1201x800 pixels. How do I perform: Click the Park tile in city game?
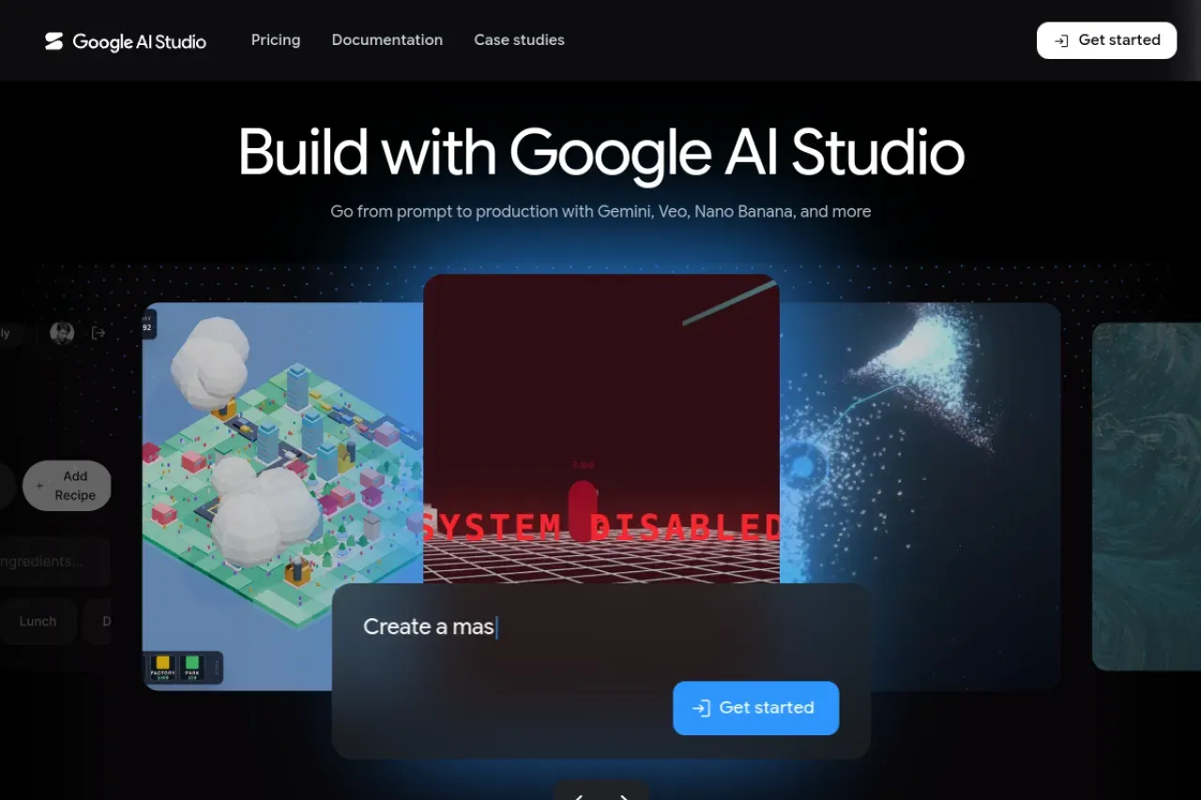[192, 668]
